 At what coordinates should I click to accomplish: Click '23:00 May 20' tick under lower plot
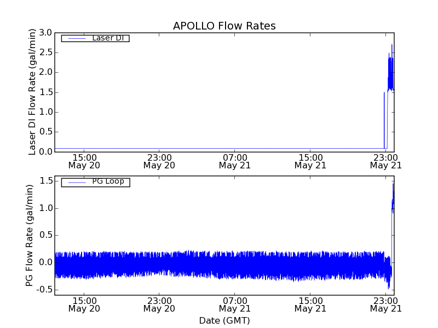click(x=159, y=304)
